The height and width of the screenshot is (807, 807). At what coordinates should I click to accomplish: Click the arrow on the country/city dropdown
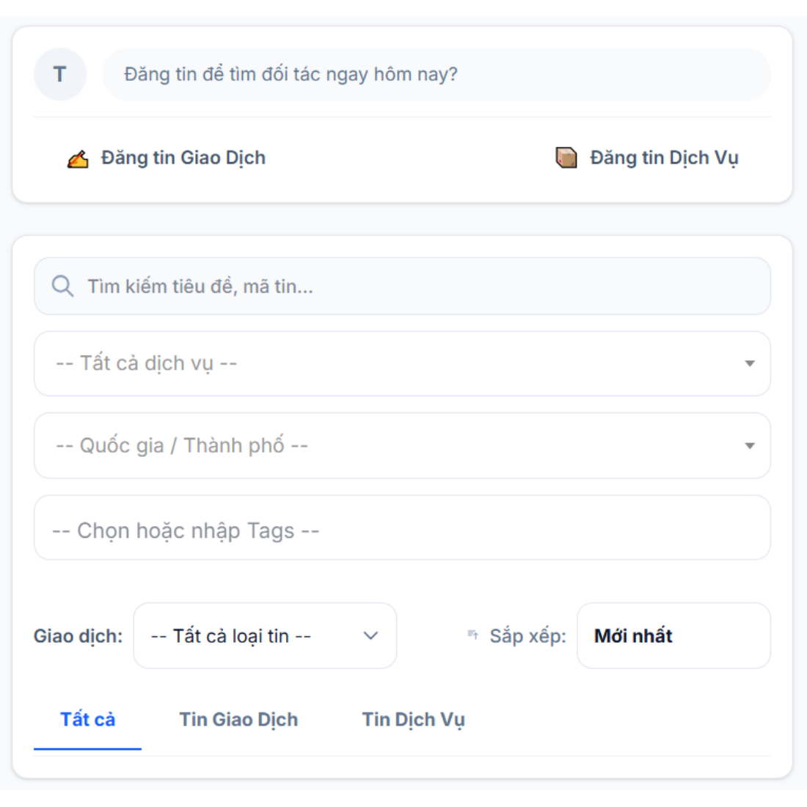pos(749,446)
